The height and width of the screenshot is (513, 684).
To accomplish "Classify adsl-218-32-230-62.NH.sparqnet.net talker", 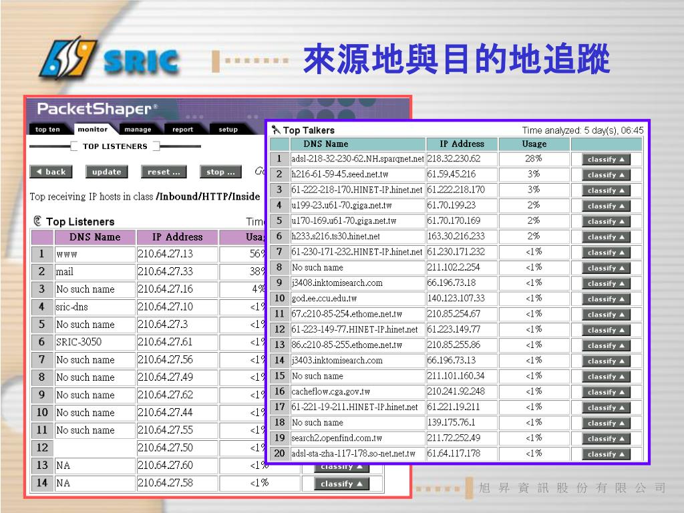I will pyautogui.click(x=606, y=159).
